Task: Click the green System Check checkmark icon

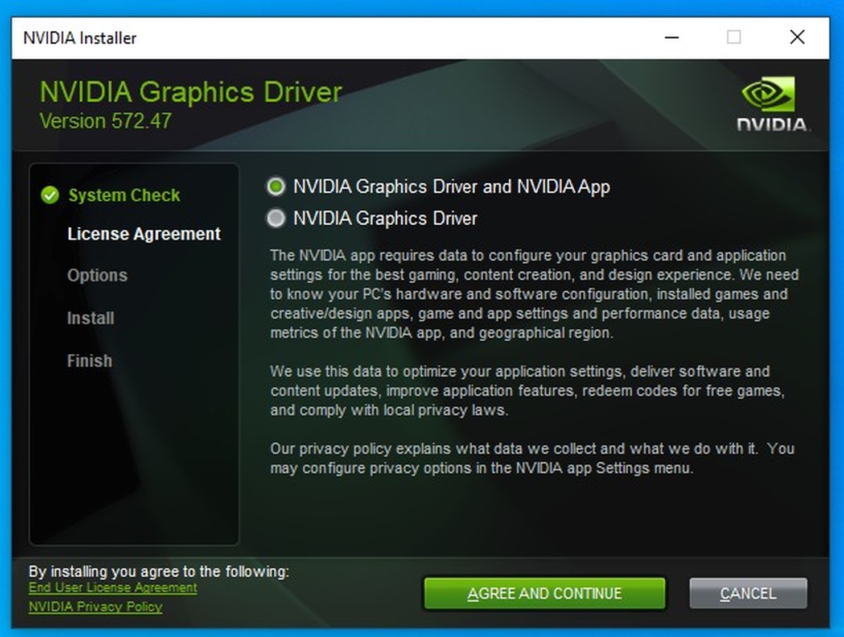Action: (50, 195)
